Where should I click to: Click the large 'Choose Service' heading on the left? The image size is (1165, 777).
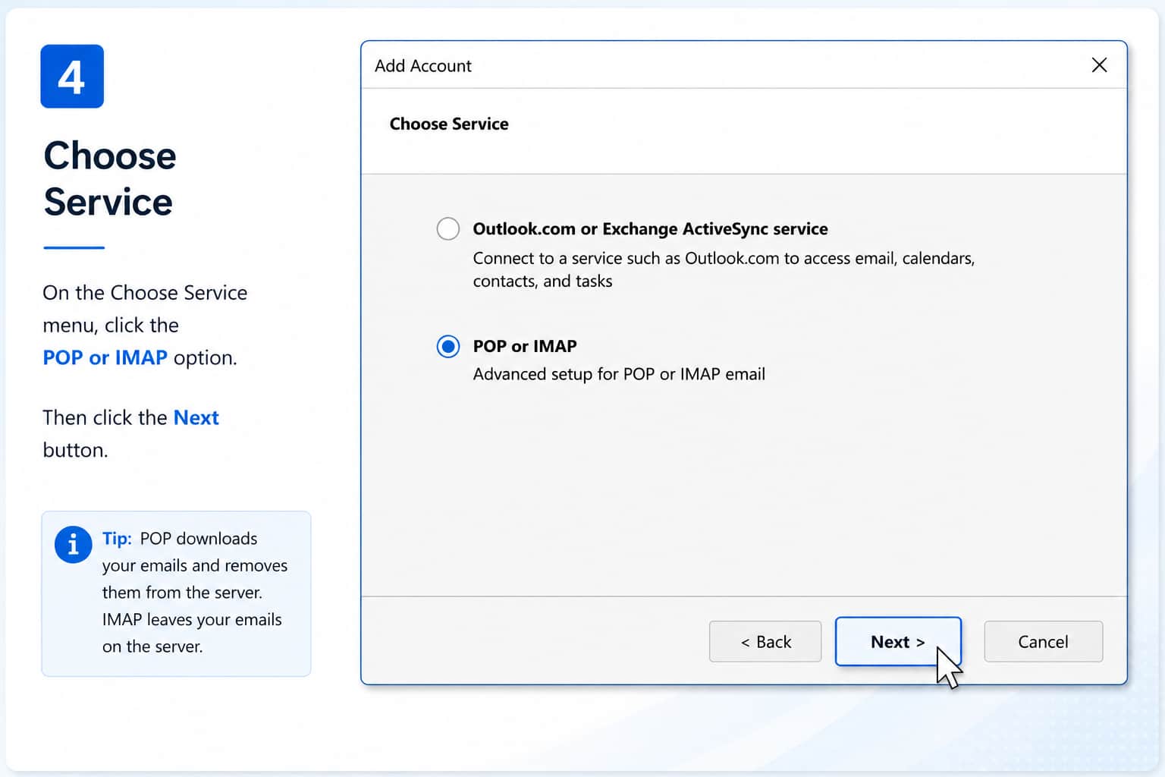pos(110,178)
